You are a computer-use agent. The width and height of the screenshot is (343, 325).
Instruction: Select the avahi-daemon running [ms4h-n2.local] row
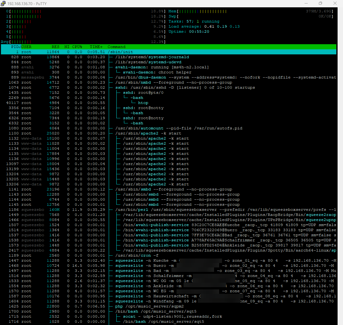[168, 67]
